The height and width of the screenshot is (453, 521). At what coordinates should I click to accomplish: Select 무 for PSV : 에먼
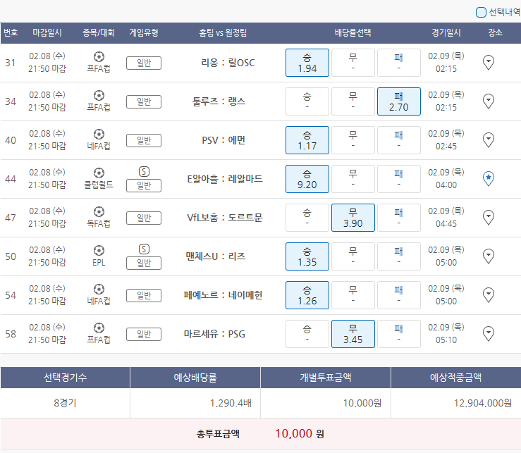[353, 140]
